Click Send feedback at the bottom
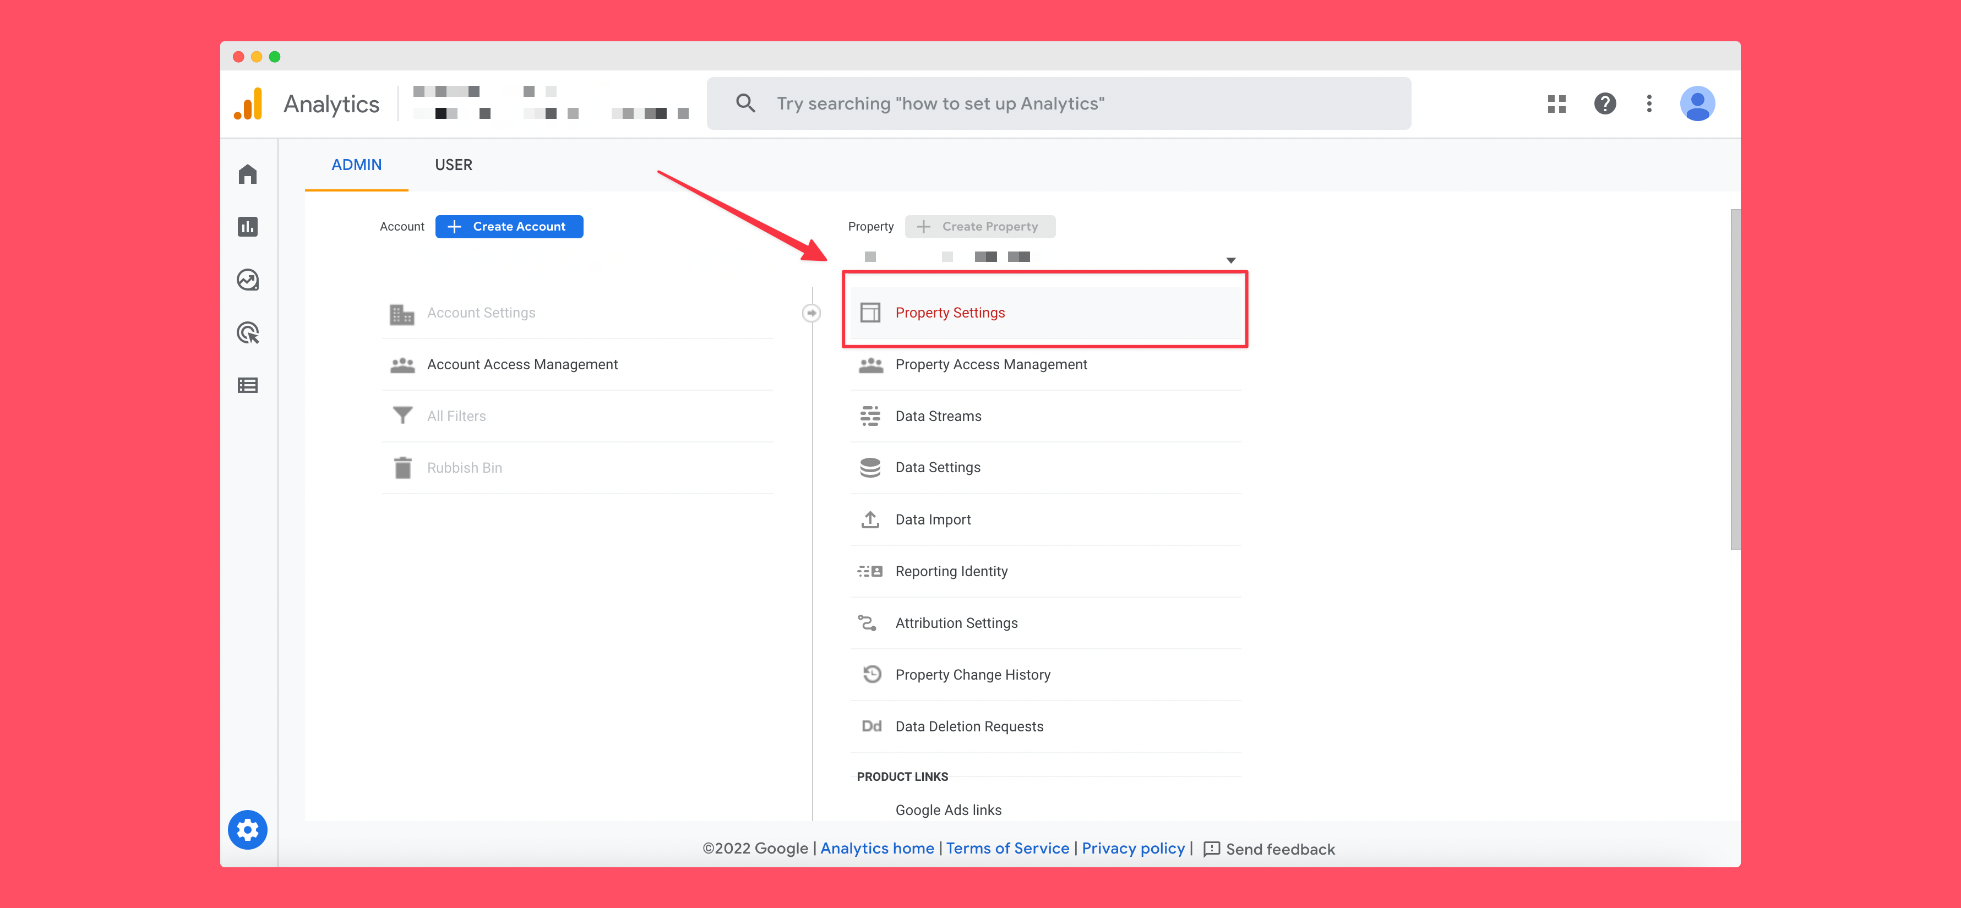The height and width of the screenshot is (908, 1961). 1278,849
